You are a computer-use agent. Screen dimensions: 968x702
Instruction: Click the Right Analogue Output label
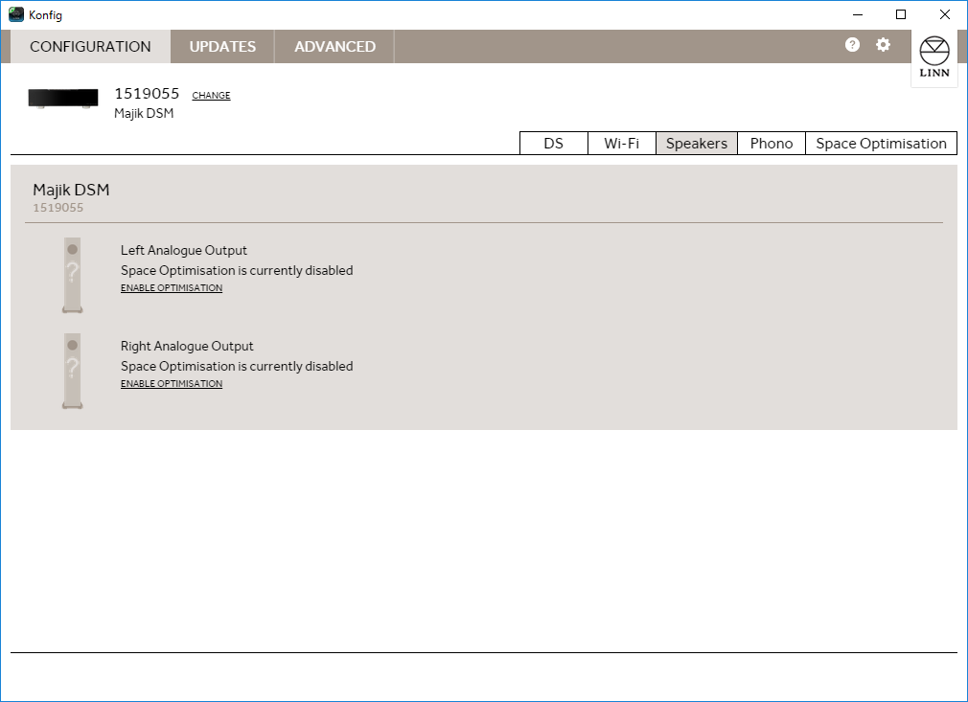click(187, 346)
